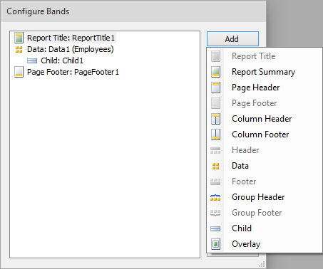Select the 'Report Title: ReportTitle1' tree row
Screen dimensions: 323x269
(71, 38)
